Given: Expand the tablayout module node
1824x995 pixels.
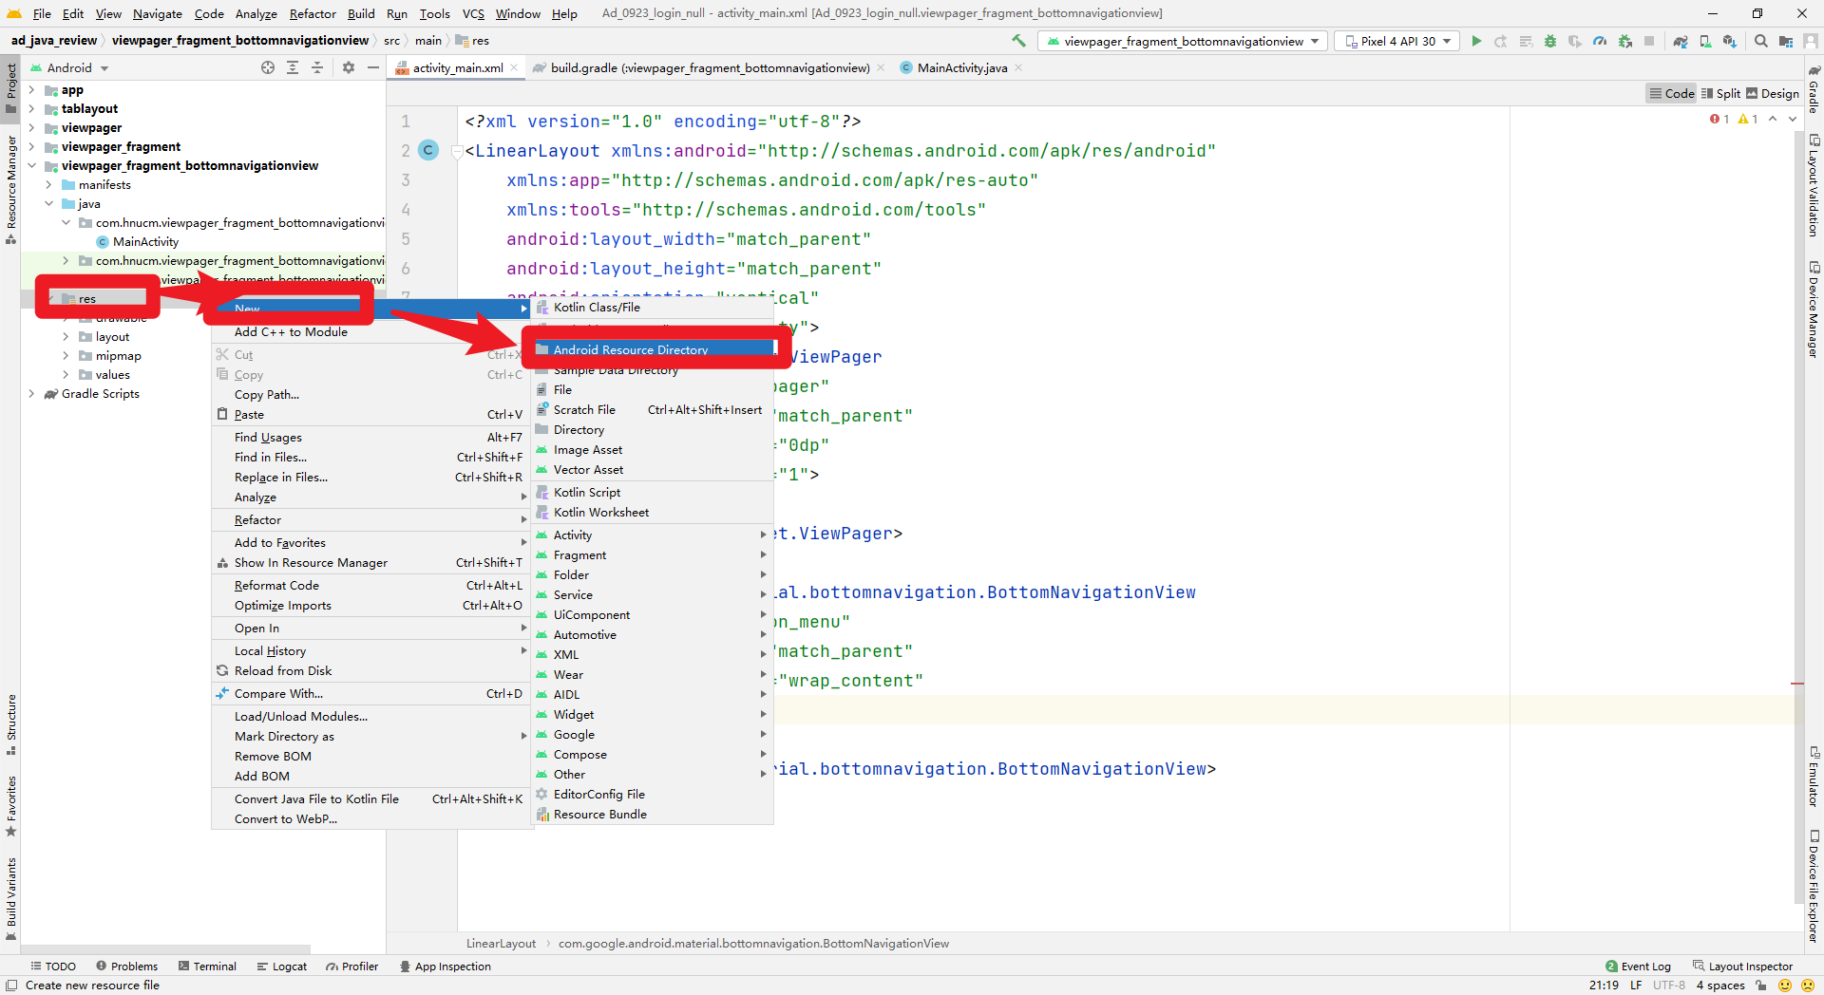Looking at the screenshot, I should [x=31, y=109].
